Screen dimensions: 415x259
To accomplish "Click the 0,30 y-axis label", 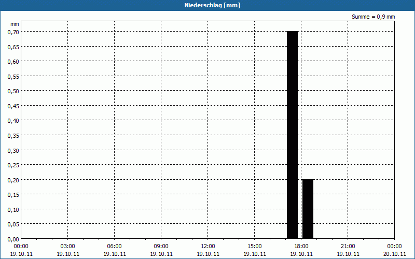I will tap(13, 151).
